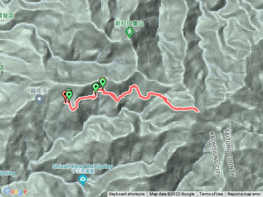The image size is (263, 197).
Task: Click the Shisan Keng Hot Spring label
Action: click(x=83, y=166)
